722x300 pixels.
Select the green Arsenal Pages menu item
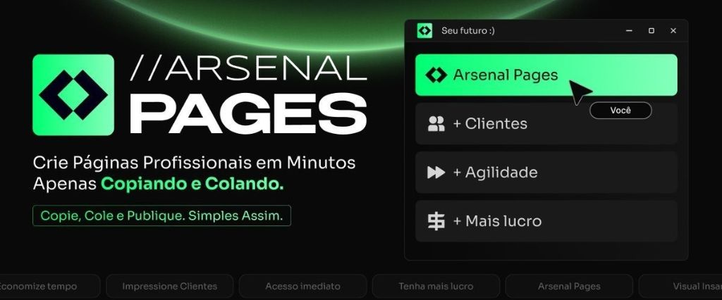pos(546,75)
